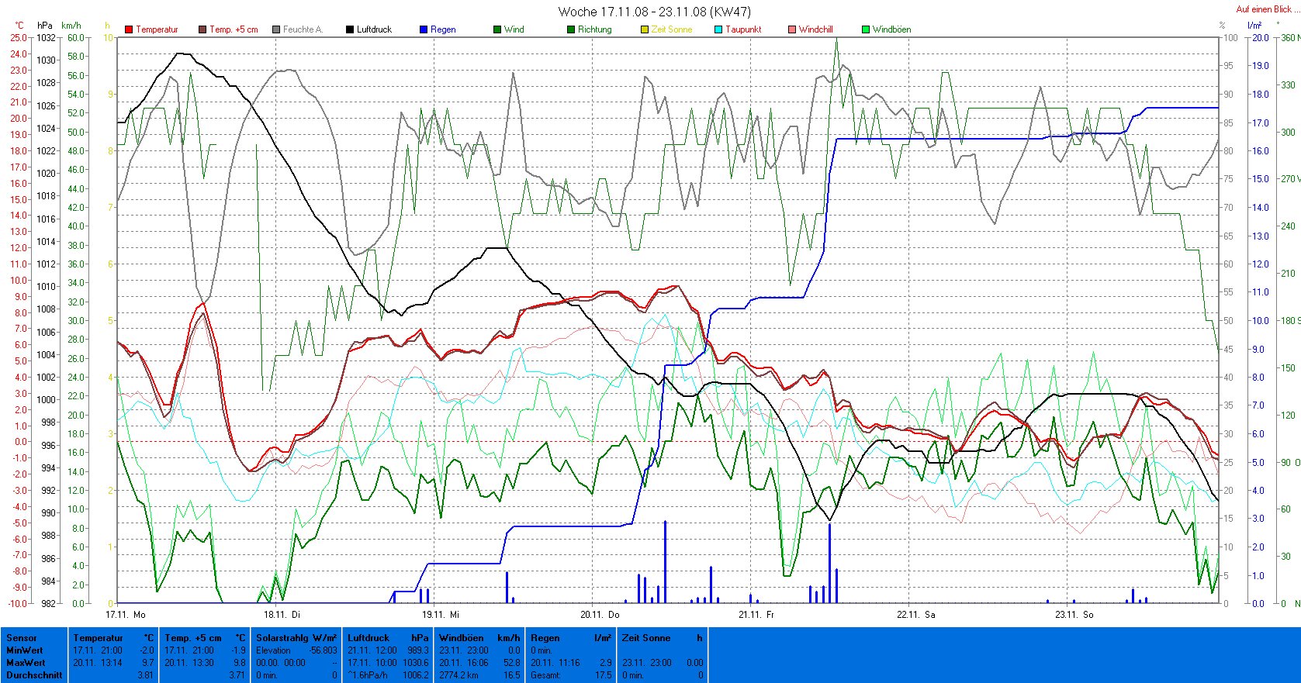The image size is (1301, 683).
Task: Click the Windböen km/h column header in the table
Action: pyautogui.click(x=479, y=638)
